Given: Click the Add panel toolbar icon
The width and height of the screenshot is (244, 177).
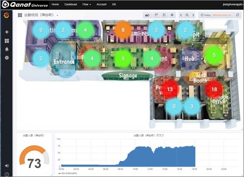Looking at the screenshot, I should point(147,15).
